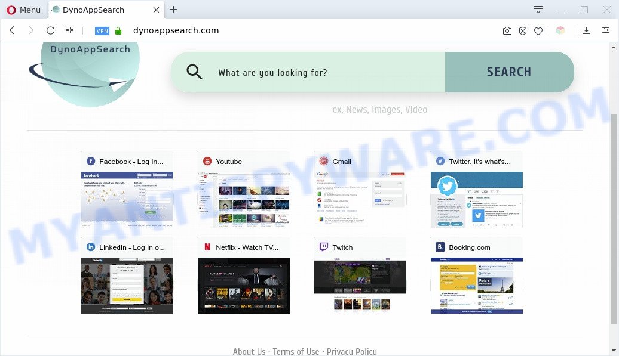
Task: Open the Opera Menu button
Action: click(24, 10)
